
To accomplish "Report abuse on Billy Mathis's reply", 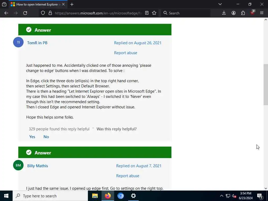I will 128,176.
